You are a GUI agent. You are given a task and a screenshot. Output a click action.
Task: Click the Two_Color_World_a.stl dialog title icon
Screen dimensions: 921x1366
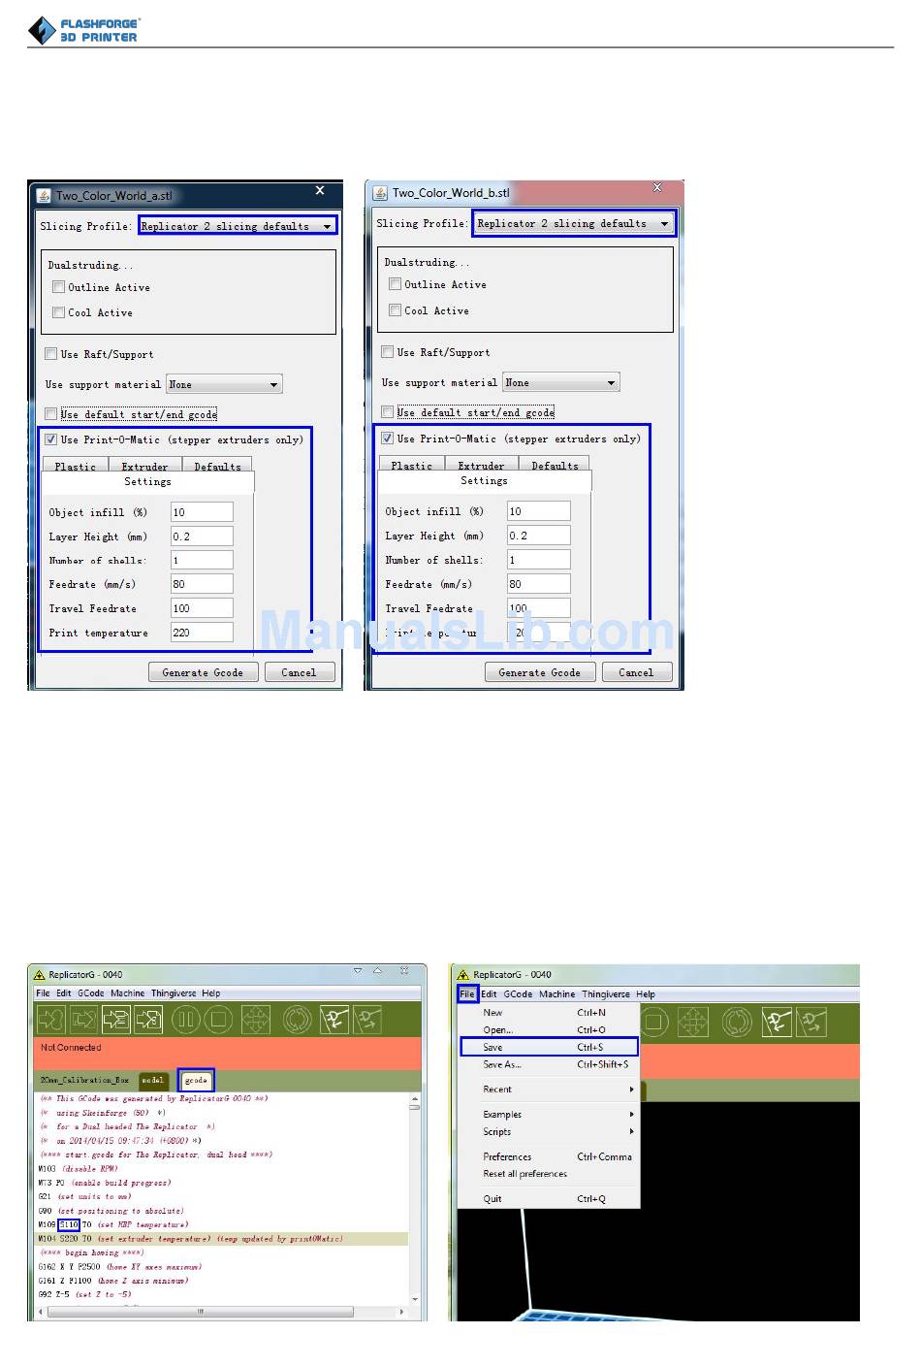[44, 195]
